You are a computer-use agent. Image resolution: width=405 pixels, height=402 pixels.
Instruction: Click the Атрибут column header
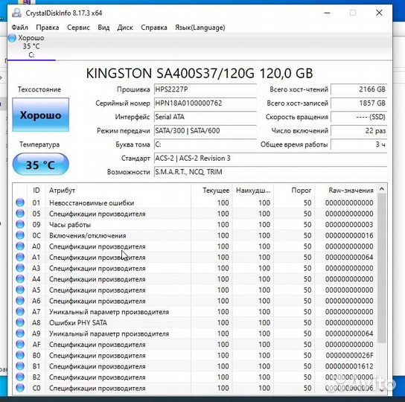pos(118,191)
